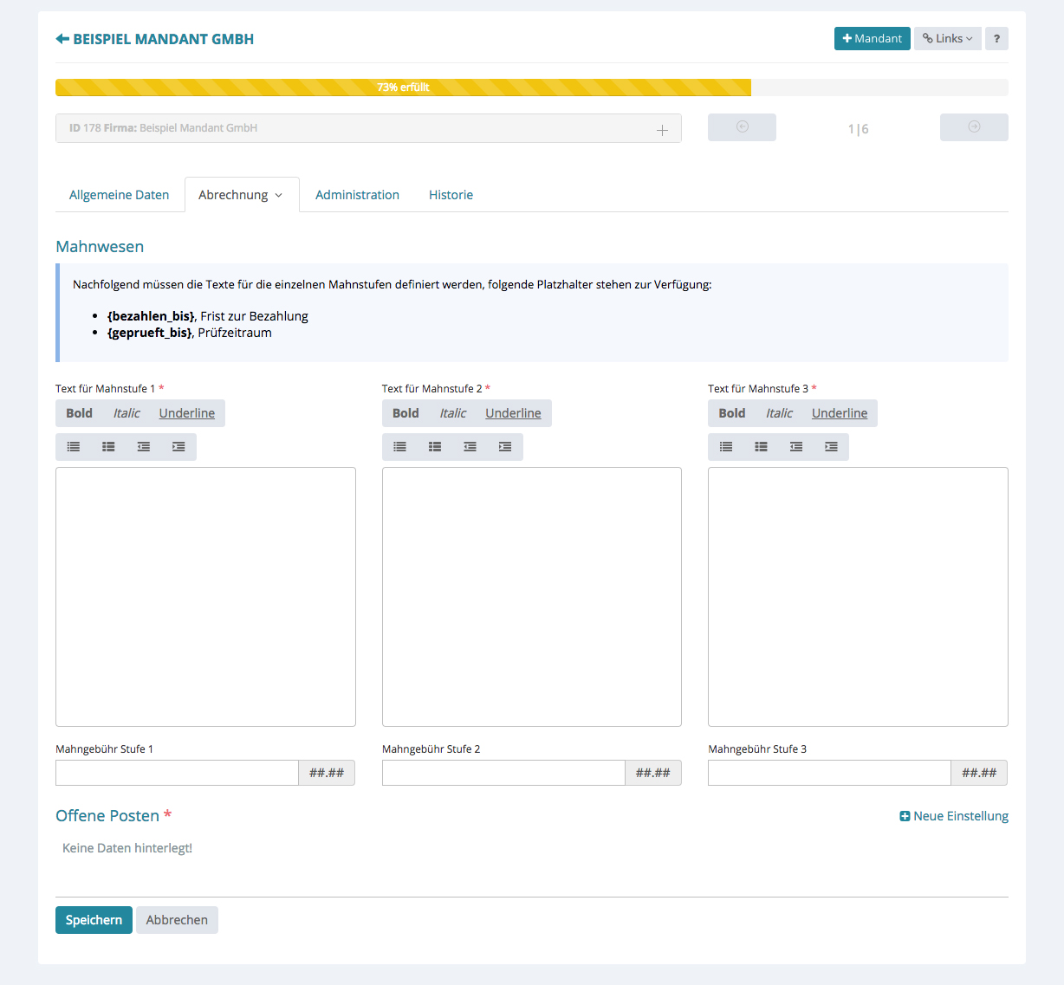Open the help question mark button

(996, 39)
